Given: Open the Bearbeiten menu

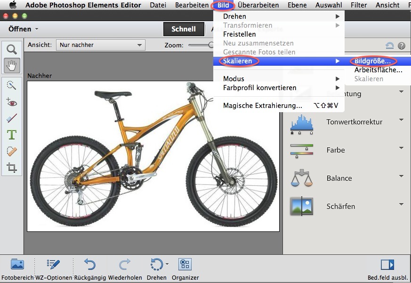Looking at the screenshot, I should click(x=192, y=5).
